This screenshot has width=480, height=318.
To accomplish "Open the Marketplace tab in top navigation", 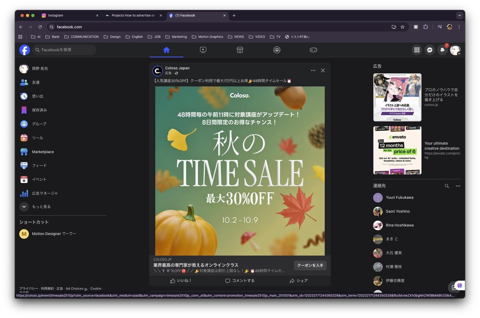I will point(240,50).
